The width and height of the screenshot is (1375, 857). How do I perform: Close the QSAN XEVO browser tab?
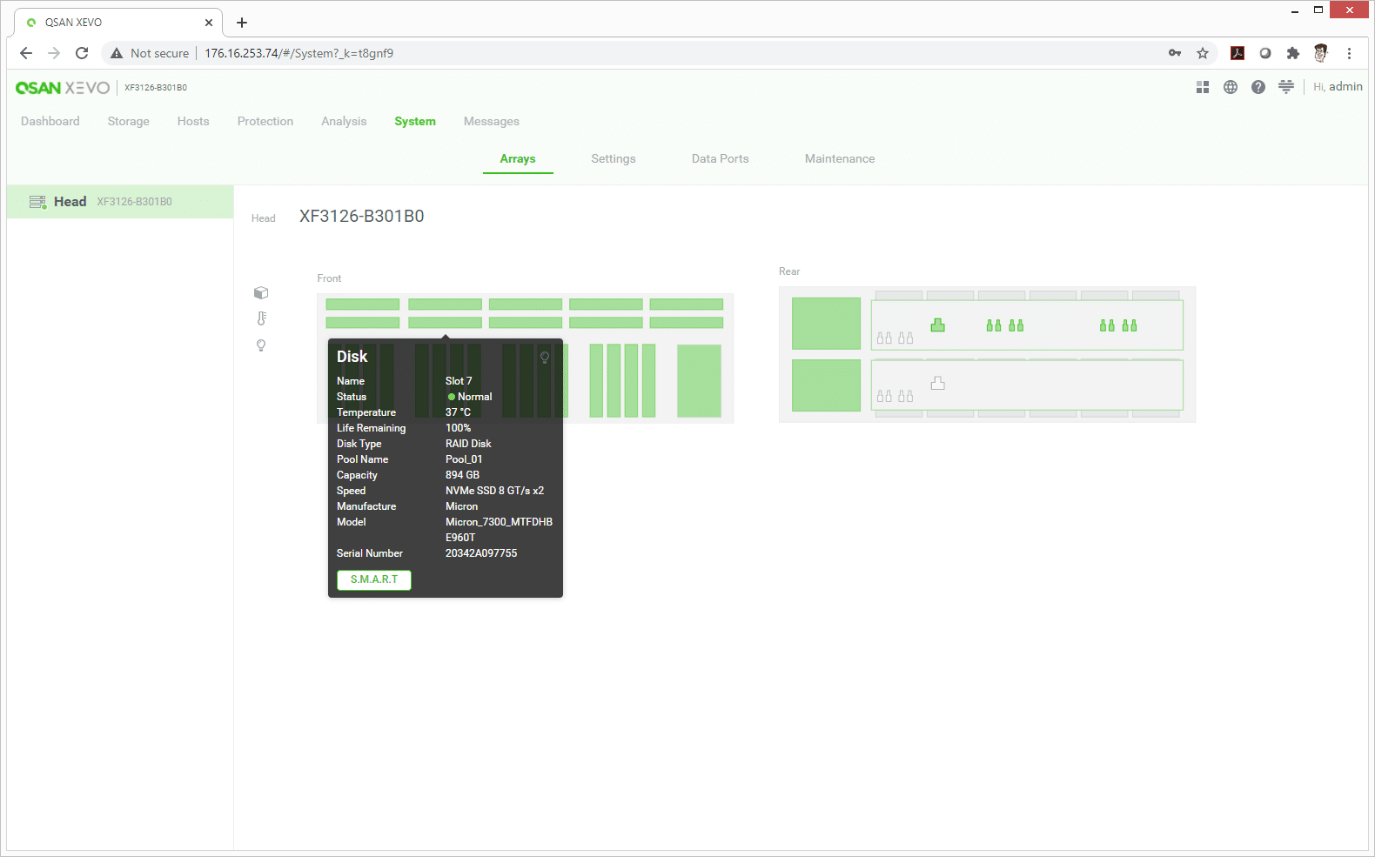pos(209,23)
